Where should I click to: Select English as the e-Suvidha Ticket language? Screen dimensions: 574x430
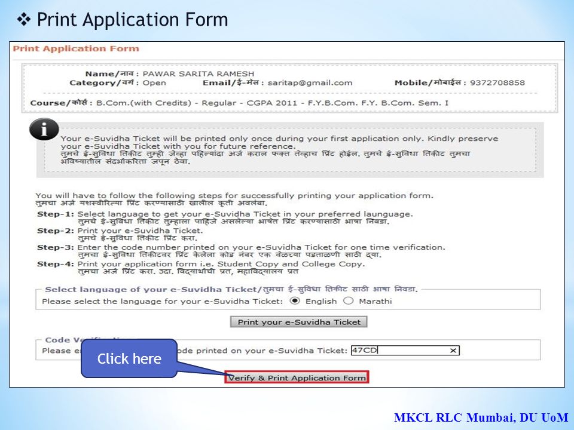coord(295,301)
